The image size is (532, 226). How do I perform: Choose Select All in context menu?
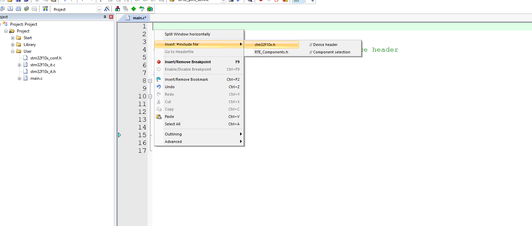point(199,124)
